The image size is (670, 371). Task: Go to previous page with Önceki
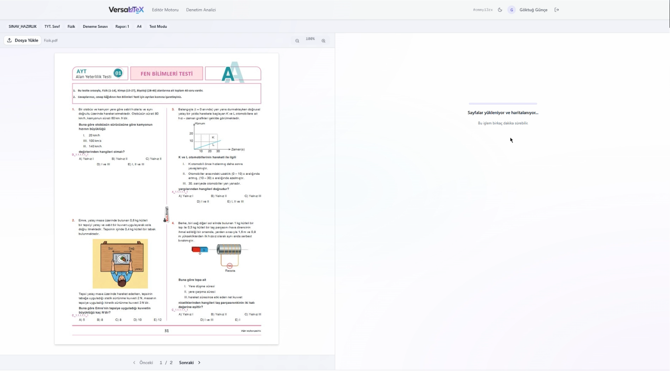tap(143, 363)
